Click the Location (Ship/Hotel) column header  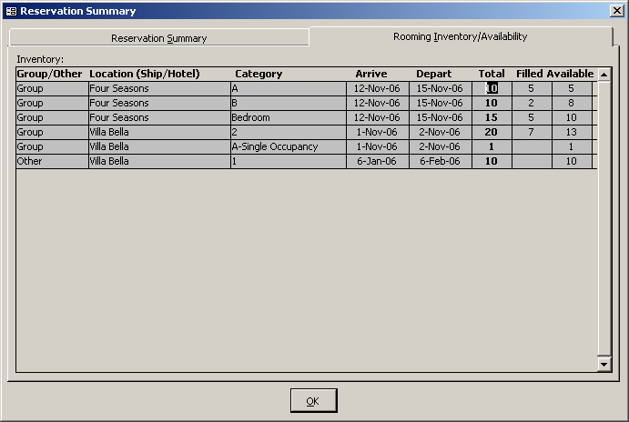click(144, 74)
